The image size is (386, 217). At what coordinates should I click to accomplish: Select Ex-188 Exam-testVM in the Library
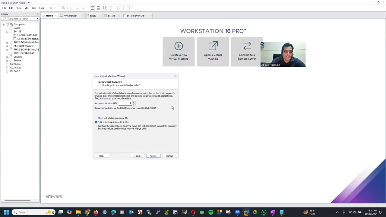point(28,39)
